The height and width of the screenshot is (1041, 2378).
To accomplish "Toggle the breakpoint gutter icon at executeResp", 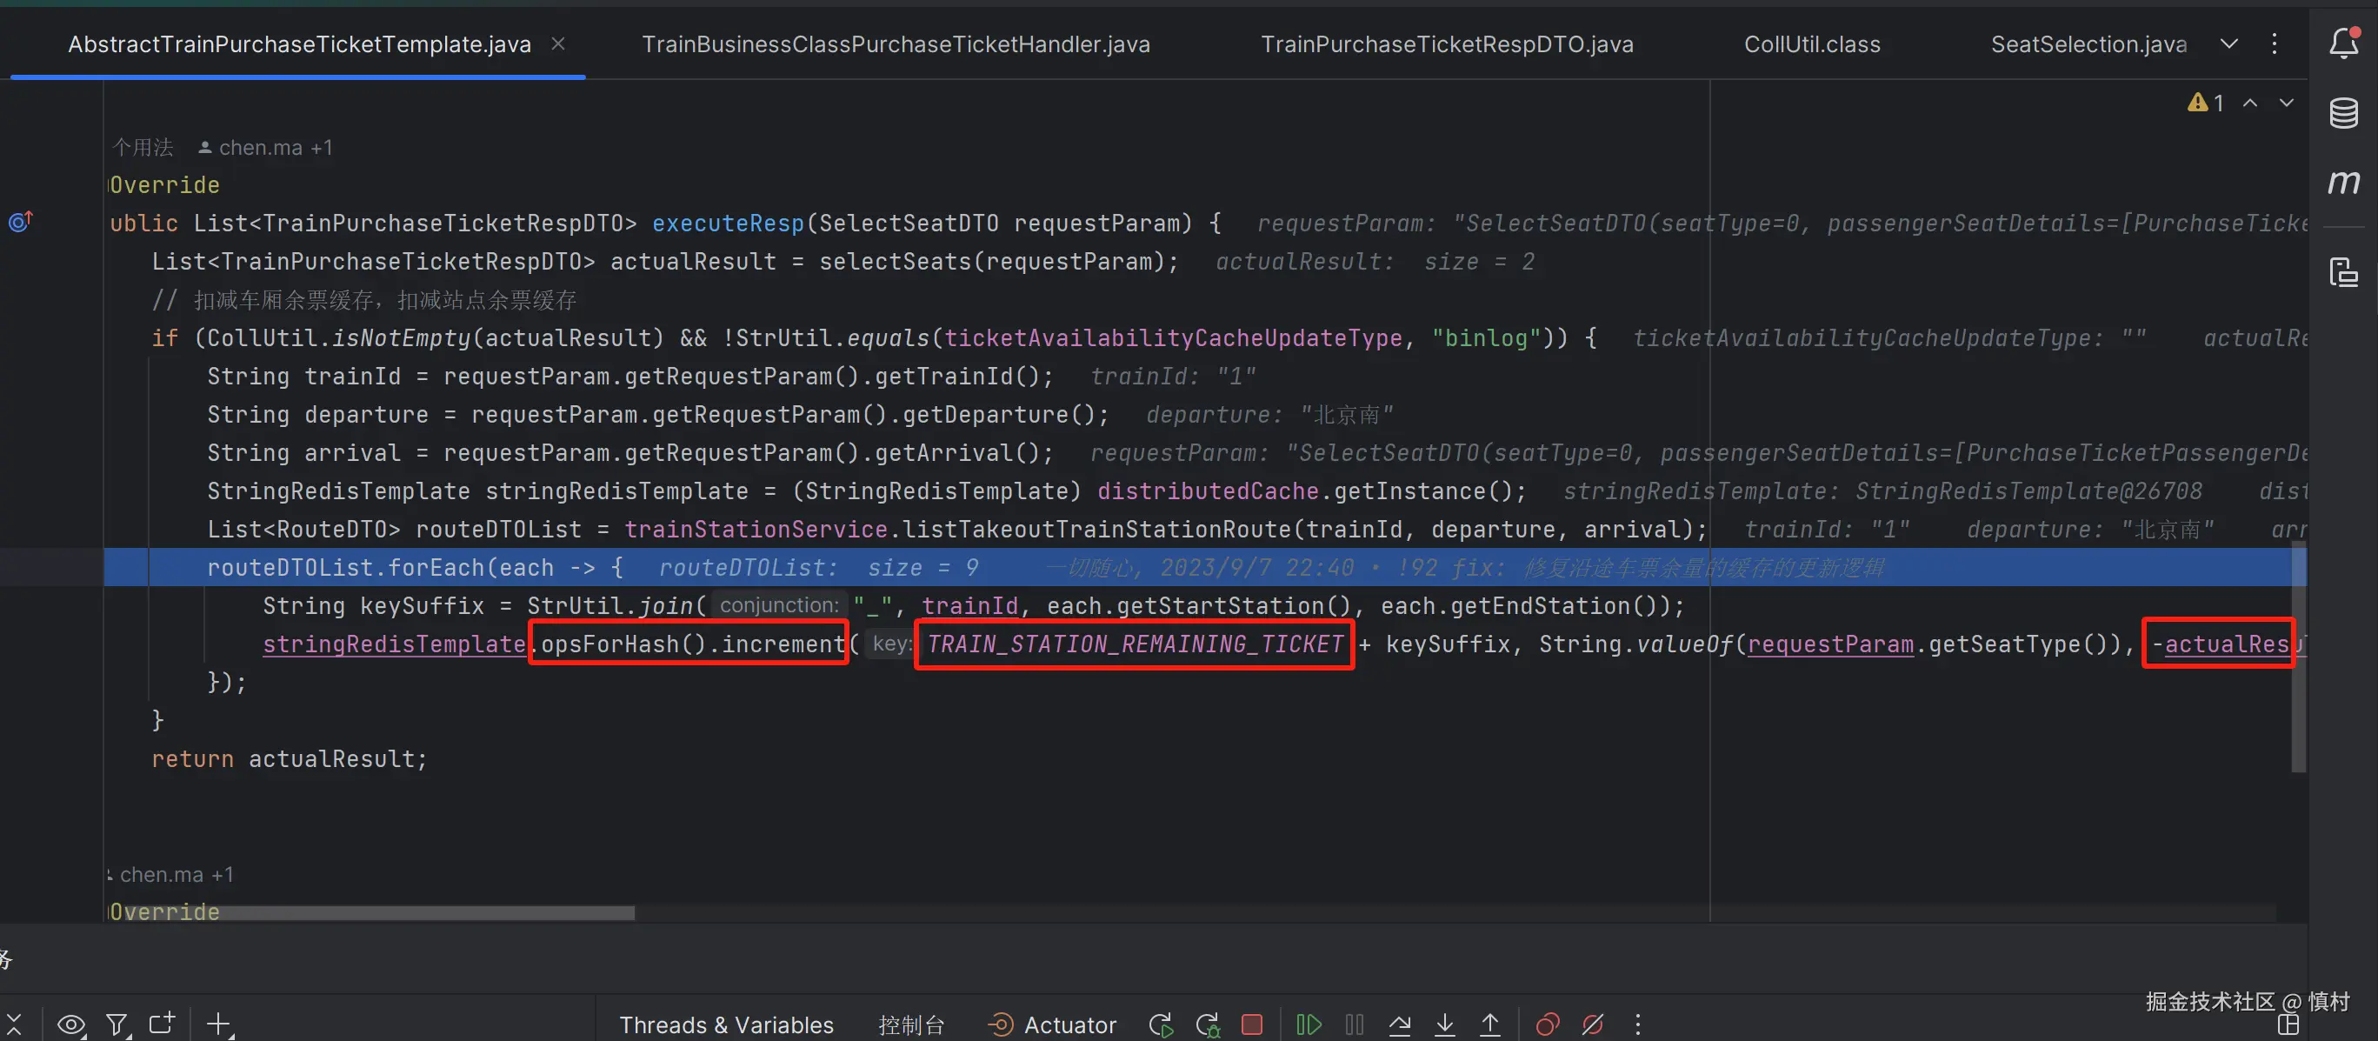I will [20, 222].
